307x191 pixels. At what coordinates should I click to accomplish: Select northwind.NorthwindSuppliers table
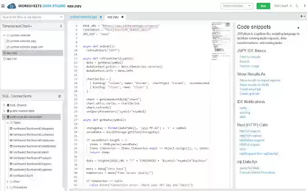[31, 170]
